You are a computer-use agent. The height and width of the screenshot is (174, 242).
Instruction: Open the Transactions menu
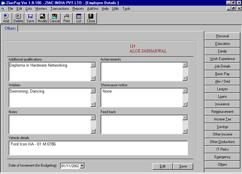click(60, 9)
